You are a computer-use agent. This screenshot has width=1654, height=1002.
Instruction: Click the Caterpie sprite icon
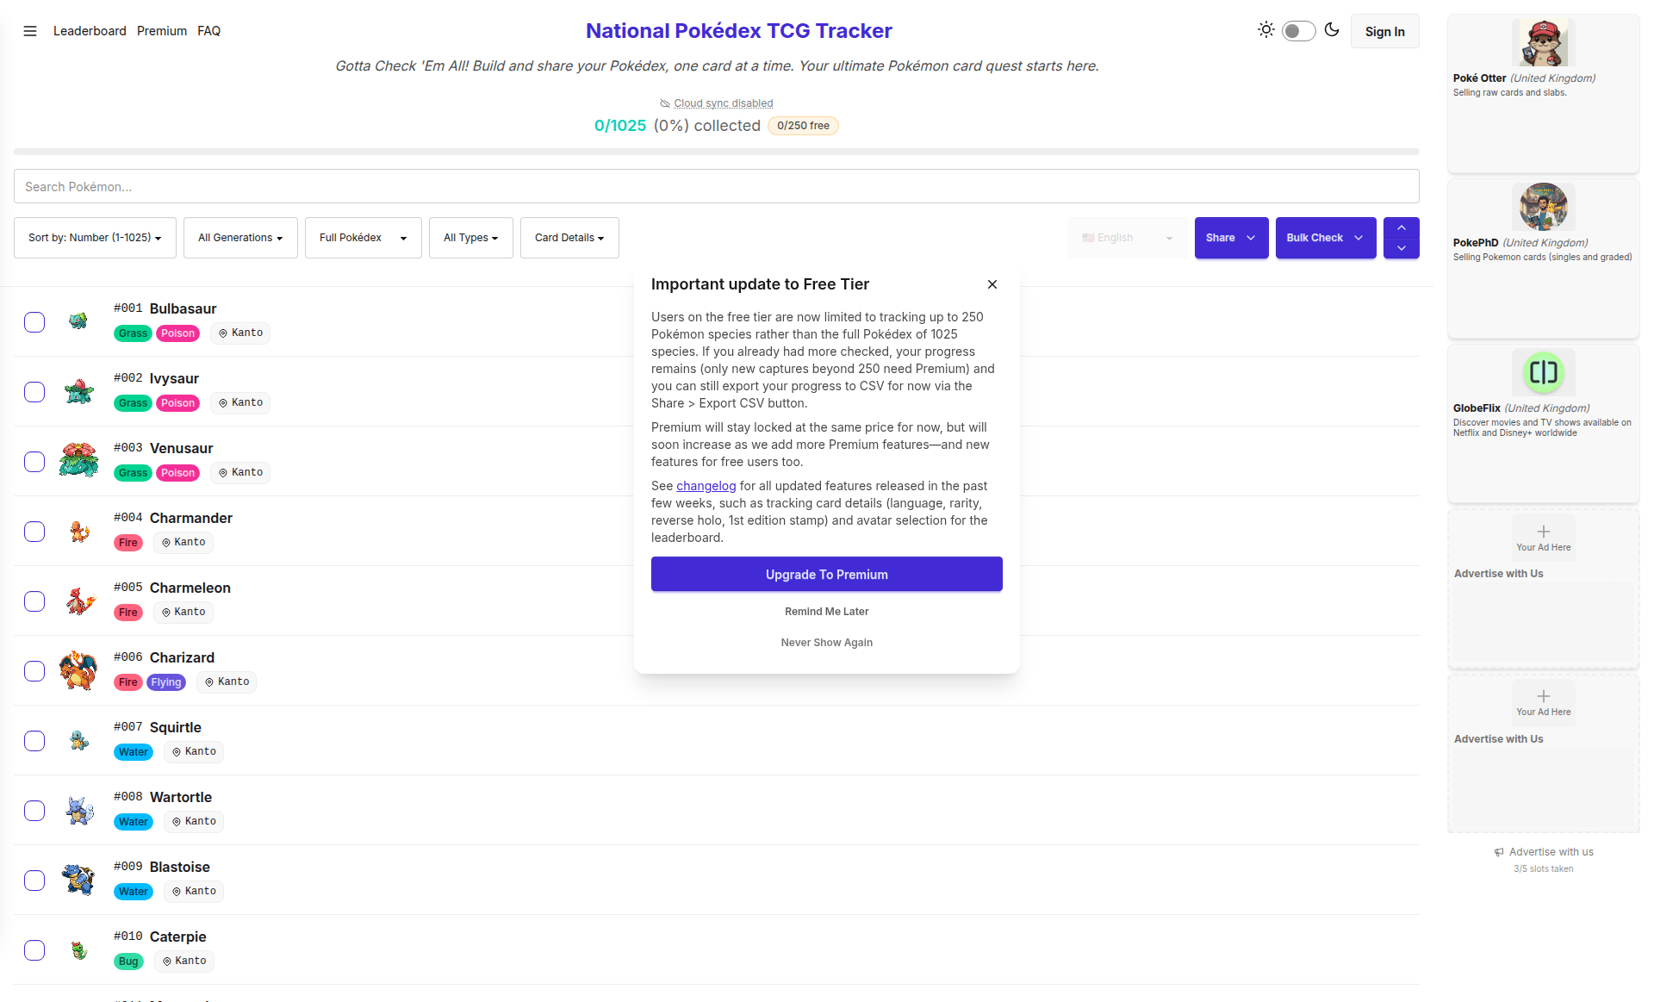78,949
